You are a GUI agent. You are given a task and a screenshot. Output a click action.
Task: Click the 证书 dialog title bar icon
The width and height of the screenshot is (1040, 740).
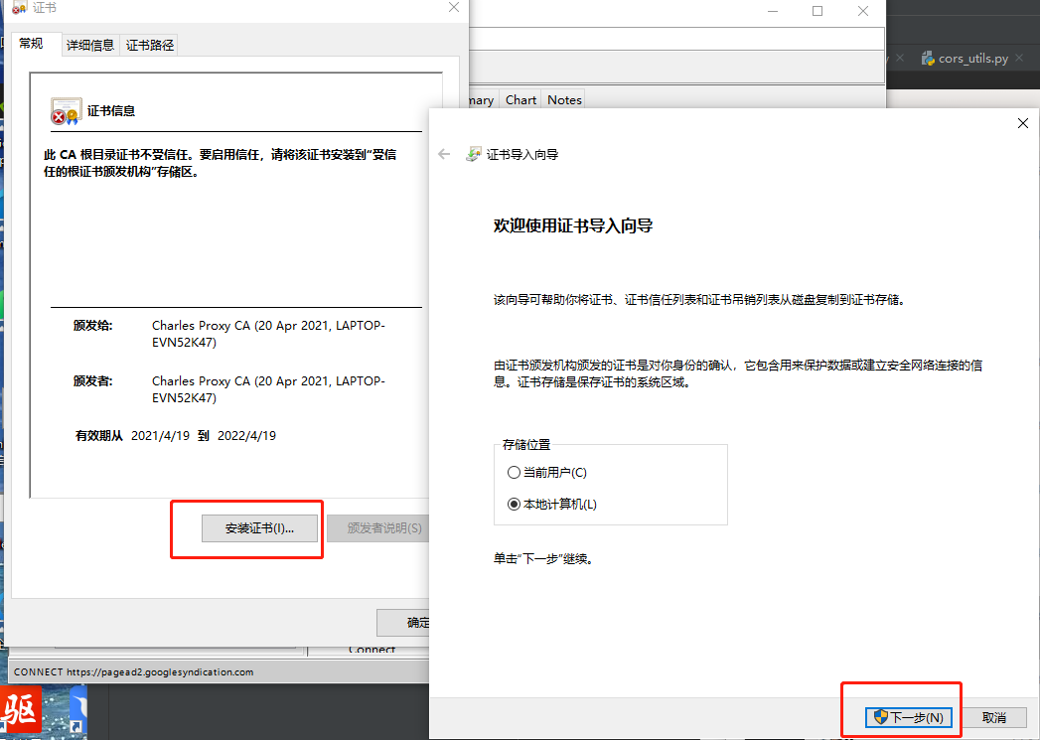(x=19, y=7)
